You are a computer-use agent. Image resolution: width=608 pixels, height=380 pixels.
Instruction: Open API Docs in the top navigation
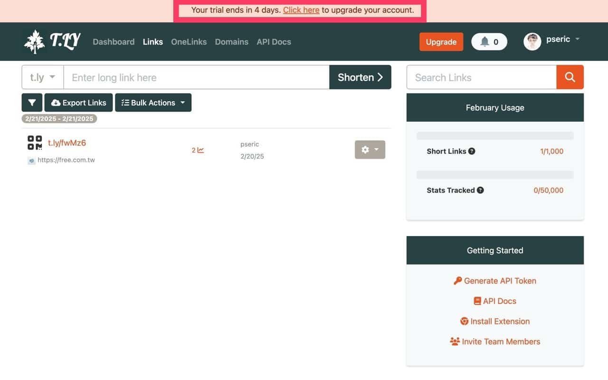[x=274, y=42]
